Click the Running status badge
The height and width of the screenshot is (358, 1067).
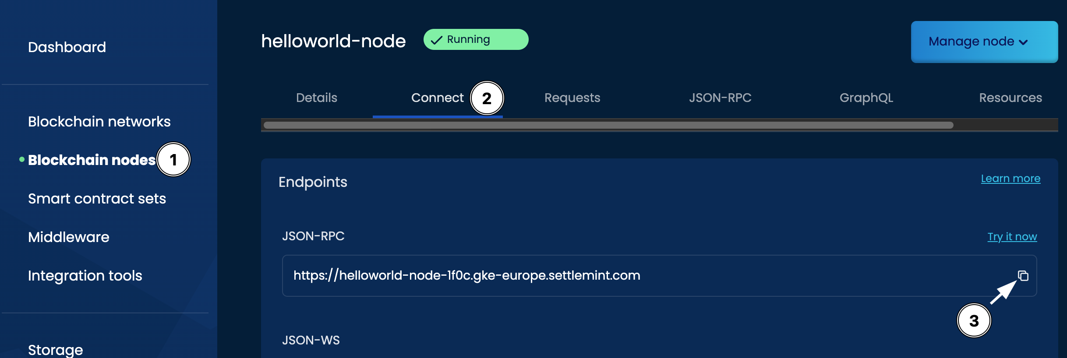coord(476,39)
